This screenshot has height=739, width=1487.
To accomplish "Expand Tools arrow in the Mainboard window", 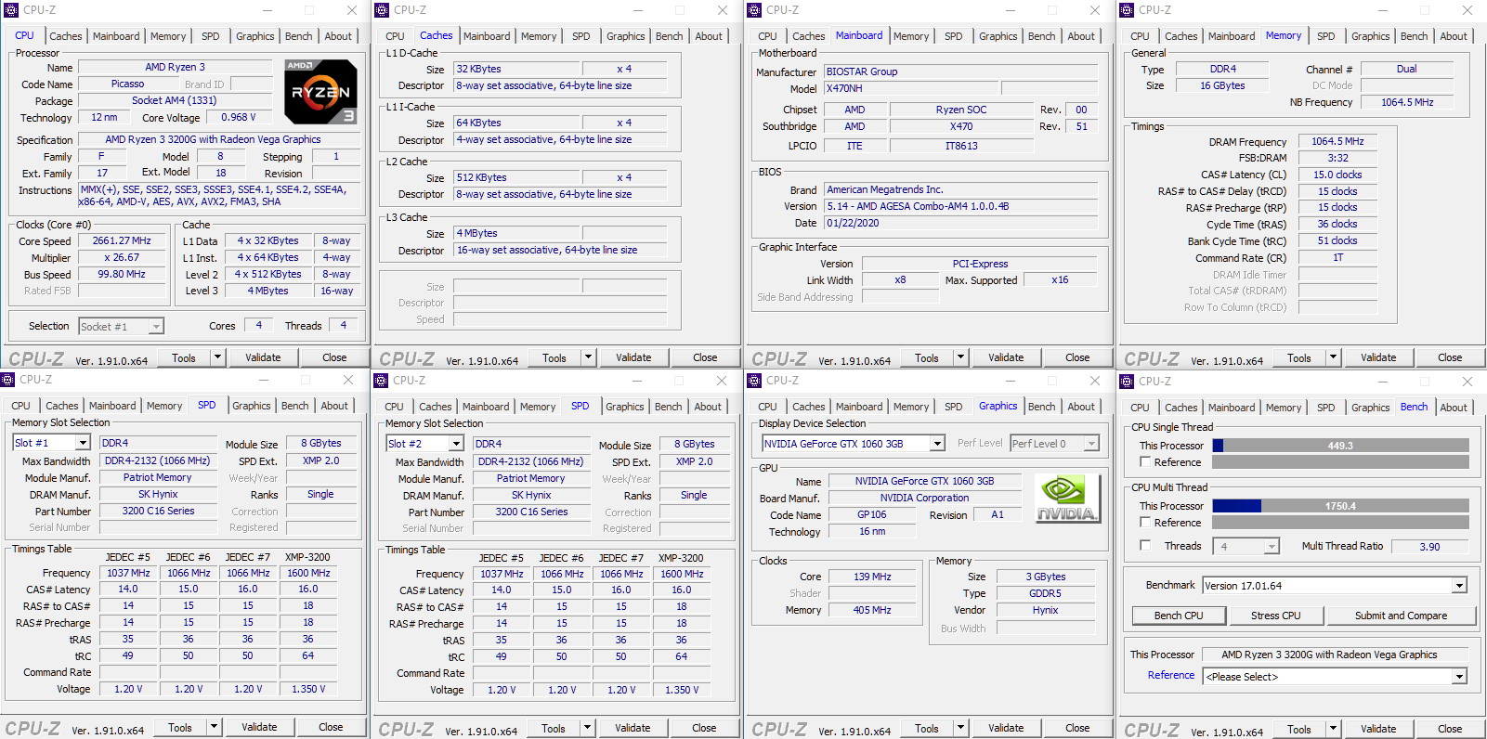I will [x=960, y=357].
